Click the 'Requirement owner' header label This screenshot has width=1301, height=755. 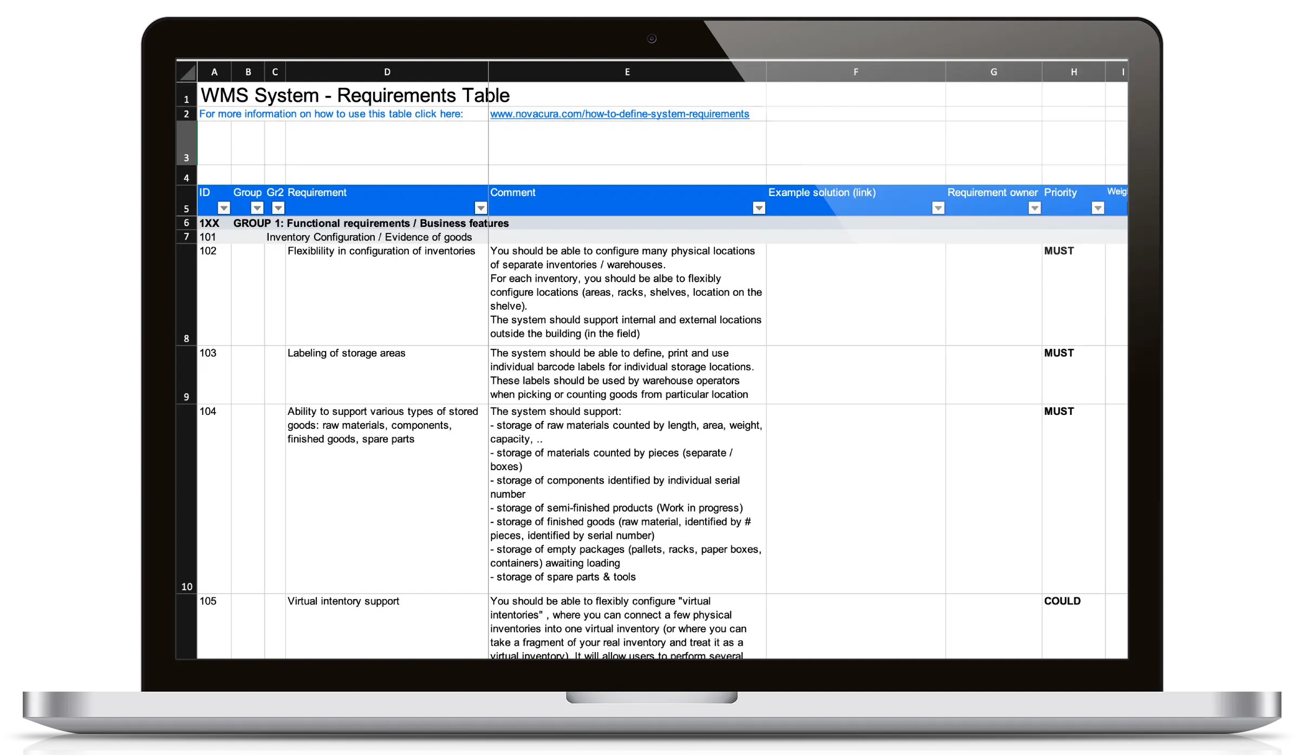pos(992,192)
